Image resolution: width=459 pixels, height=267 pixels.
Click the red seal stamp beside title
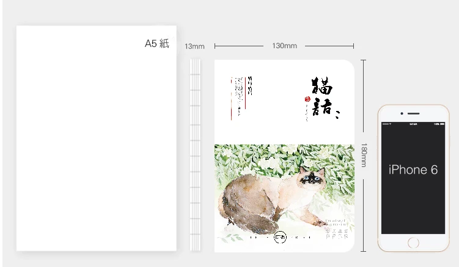coord(307,99)
